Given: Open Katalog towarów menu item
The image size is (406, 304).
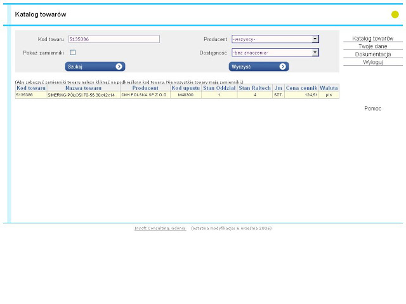Looking at the screenshot, I should pyautogui.click(x=372, y=39).
